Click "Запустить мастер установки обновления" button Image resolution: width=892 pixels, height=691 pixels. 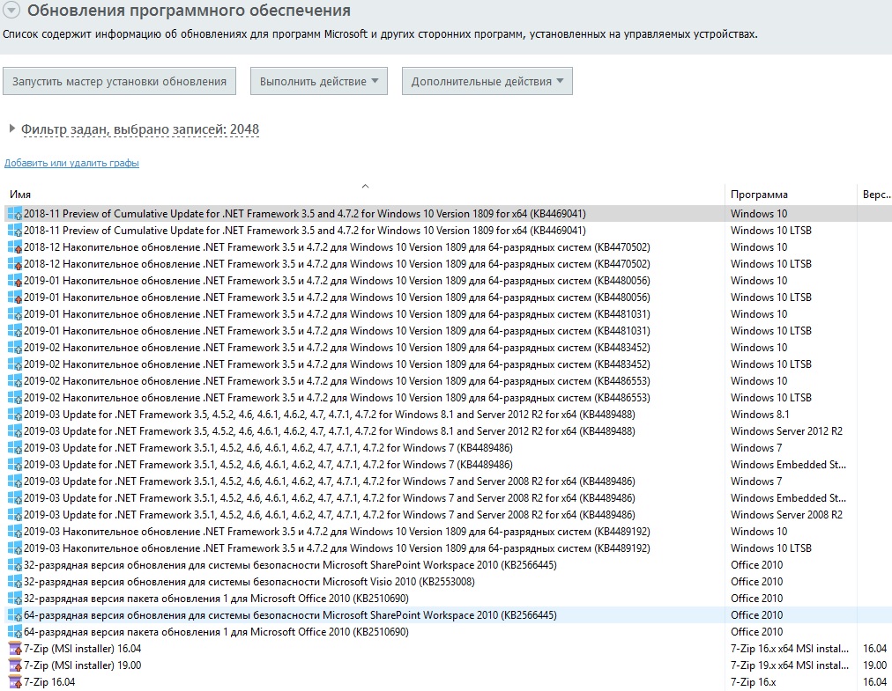pyautogui.click(x=120, y=81)
